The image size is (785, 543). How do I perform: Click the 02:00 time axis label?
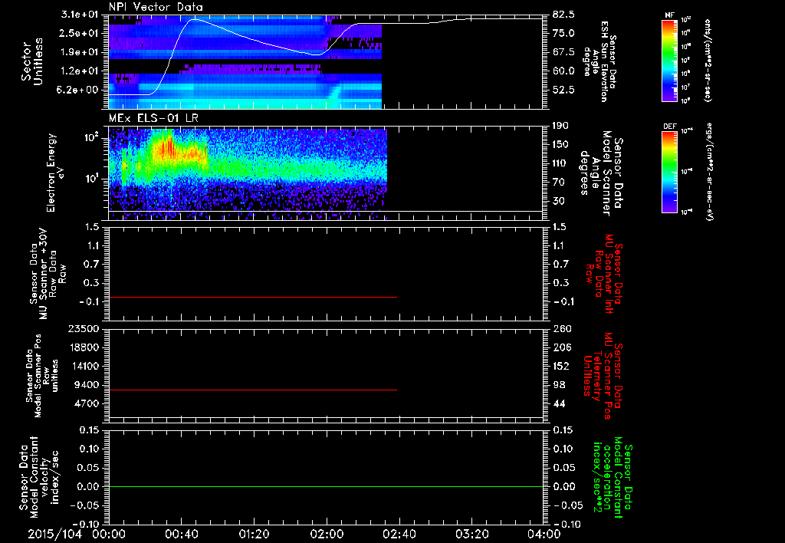[x=327, y=534]
